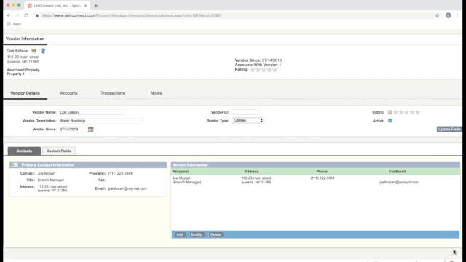The image size is (466, 262).
Task: Click Modify under Vendor Addresses
Action: point(197,234)
